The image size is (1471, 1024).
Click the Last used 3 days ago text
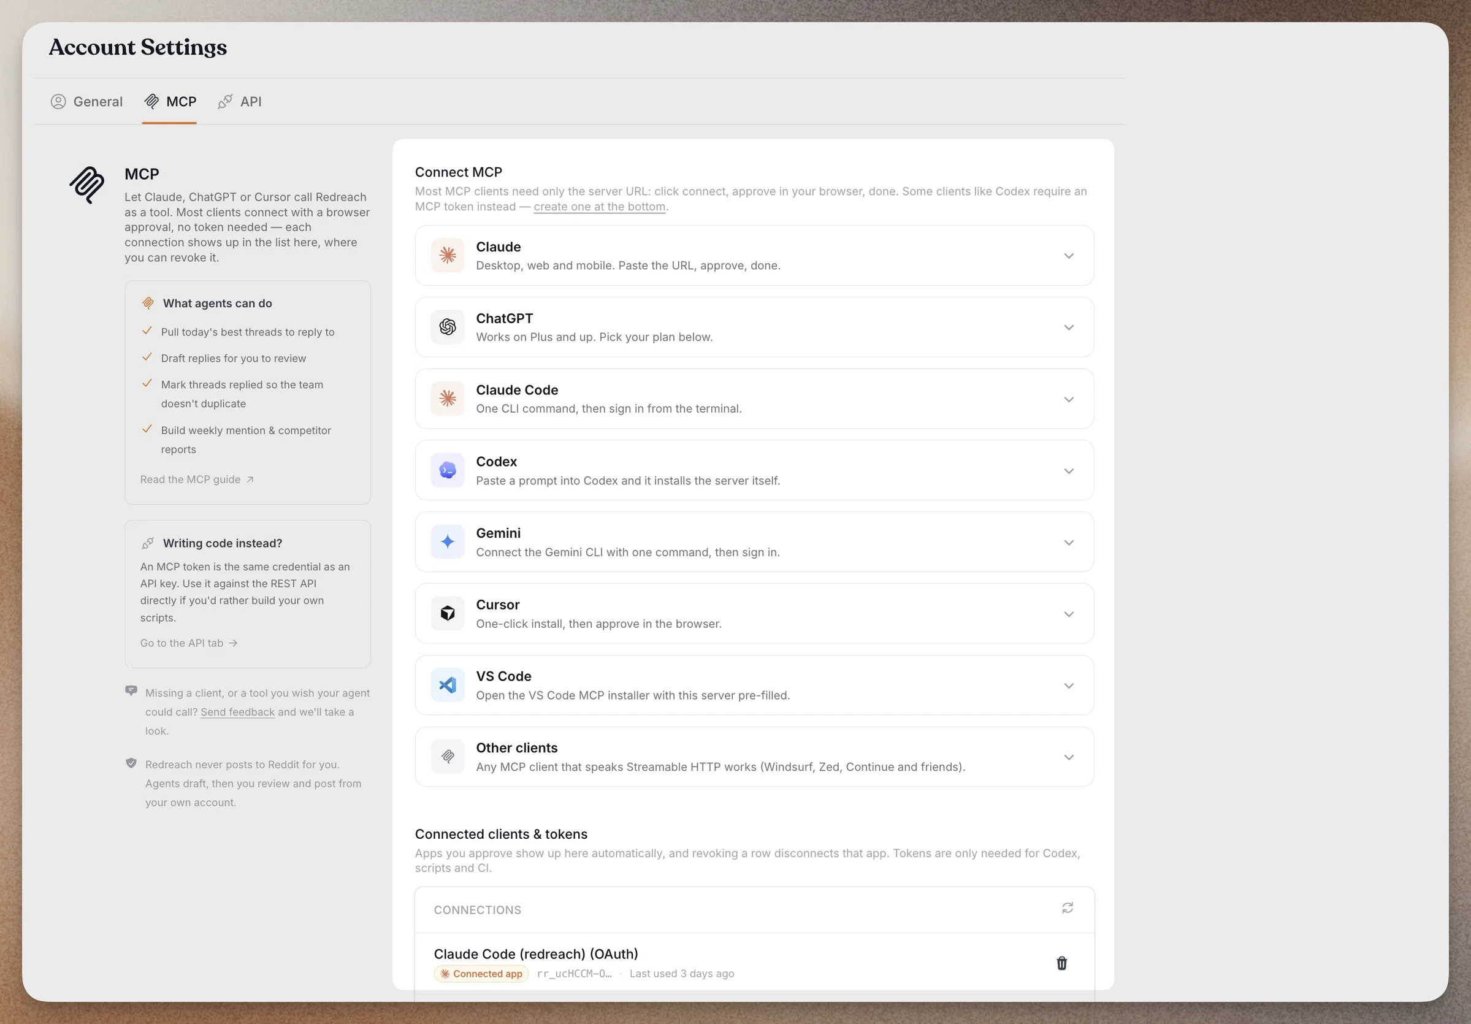pyautogui.click(x=682, y=974)
